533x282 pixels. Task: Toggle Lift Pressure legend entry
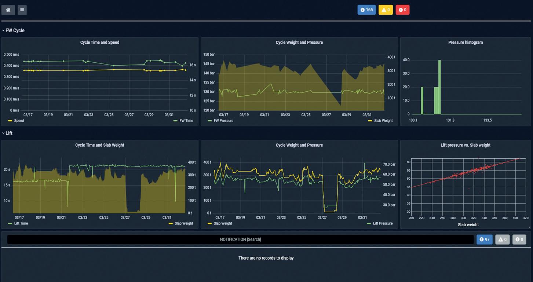coord(380,223)
